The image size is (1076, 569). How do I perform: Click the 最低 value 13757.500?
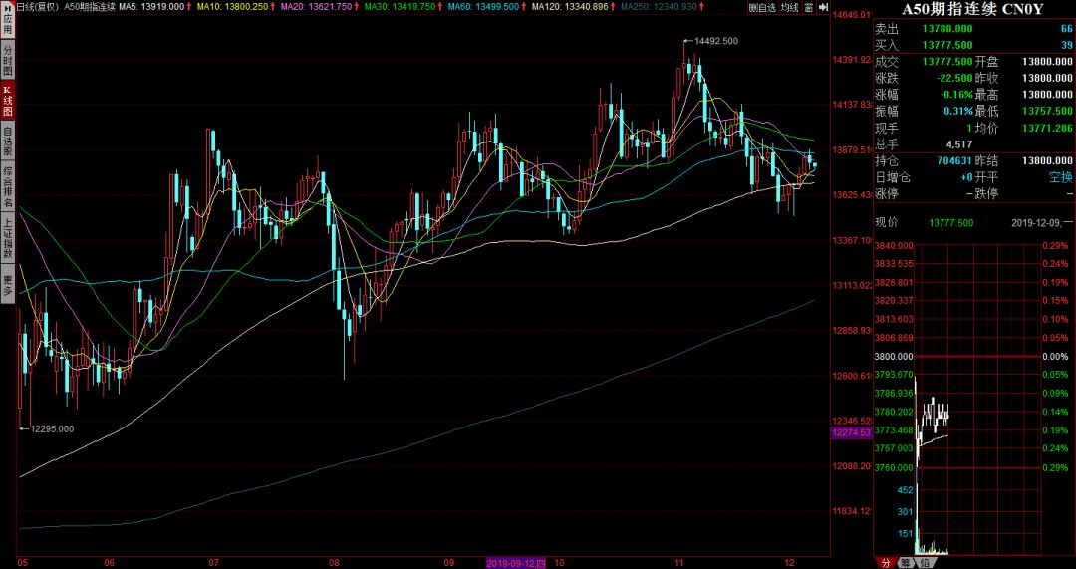[1046, 112]
